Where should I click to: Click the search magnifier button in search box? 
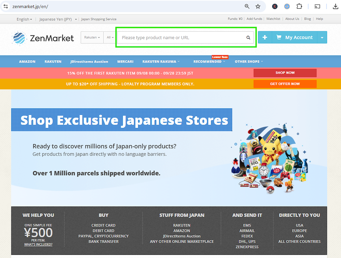pyautogui.click(x=248, y=37)
